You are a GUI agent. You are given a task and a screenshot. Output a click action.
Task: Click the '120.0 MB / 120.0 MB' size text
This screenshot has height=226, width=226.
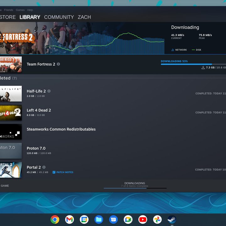click(39, 153)
